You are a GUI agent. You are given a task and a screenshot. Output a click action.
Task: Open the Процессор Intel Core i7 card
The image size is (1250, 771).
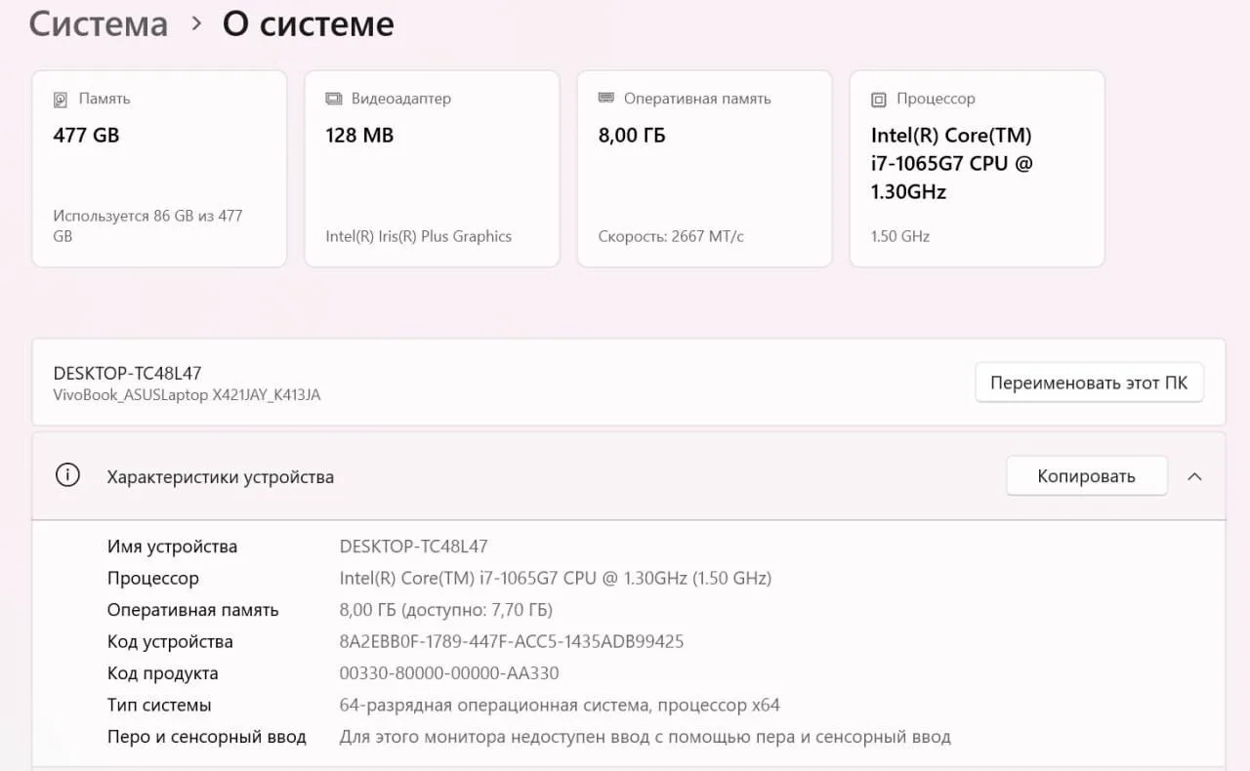click(x=977, y=168)
